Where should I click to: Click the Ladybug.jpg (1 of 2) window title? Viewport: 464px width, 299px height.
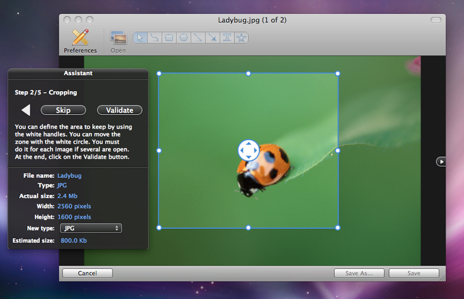click(252, 20)
